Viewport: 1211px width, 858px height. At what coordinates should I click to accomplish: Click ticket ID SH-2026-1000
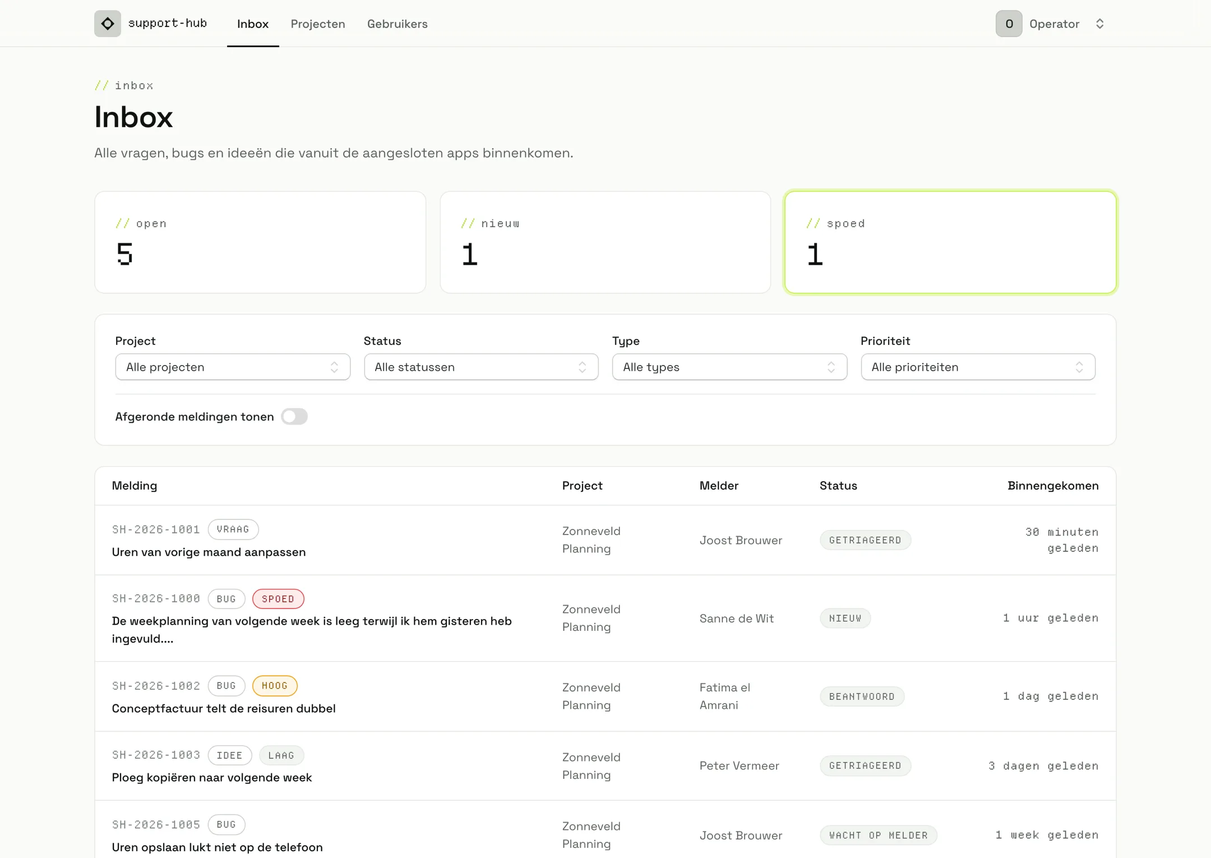point(156,599)
